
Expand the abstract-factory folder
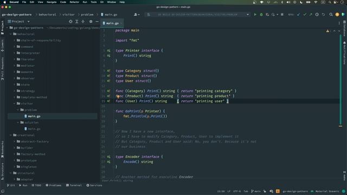tap(15, 141)
